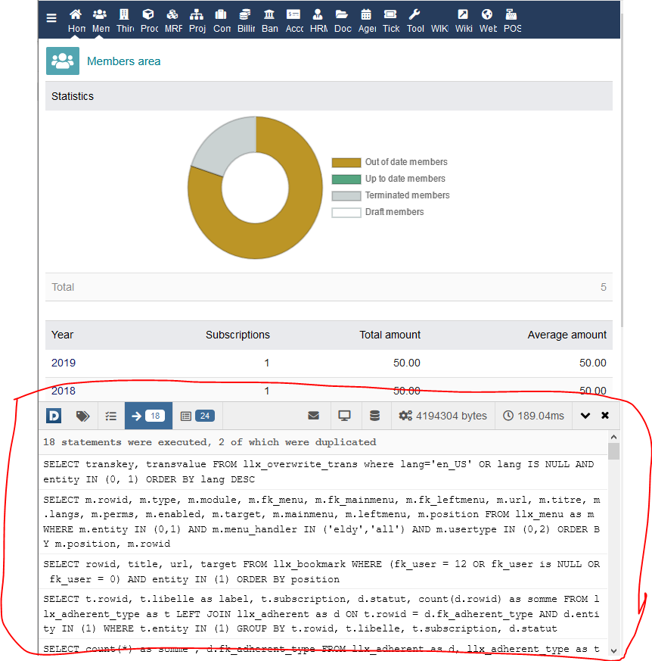
Task: Close the debug bar
Action: tap(605, 416)
